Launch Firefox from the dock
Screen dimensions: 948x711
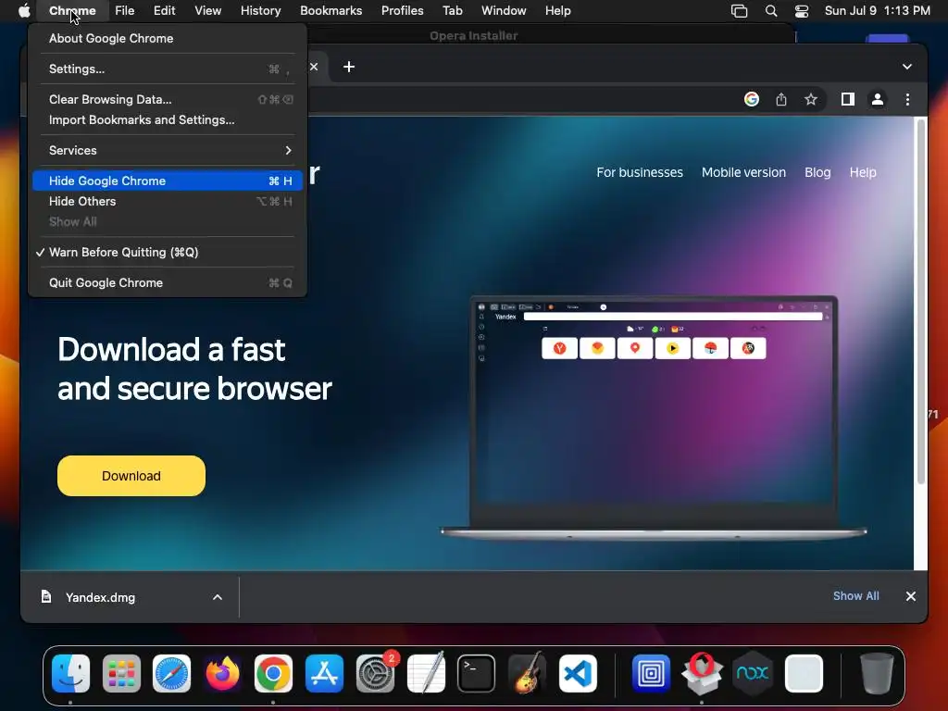tap(222, 673)
